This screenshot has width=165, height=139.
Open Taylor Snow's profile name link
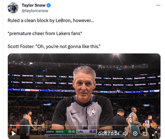33,5
